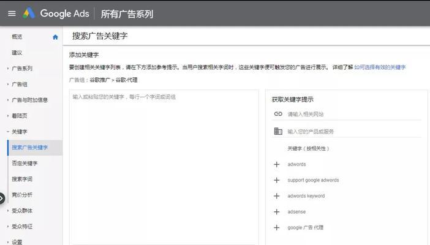Click 所有广告系列 in the header
Viewport: 430px width, 245px height.
[x=127, y=13]
